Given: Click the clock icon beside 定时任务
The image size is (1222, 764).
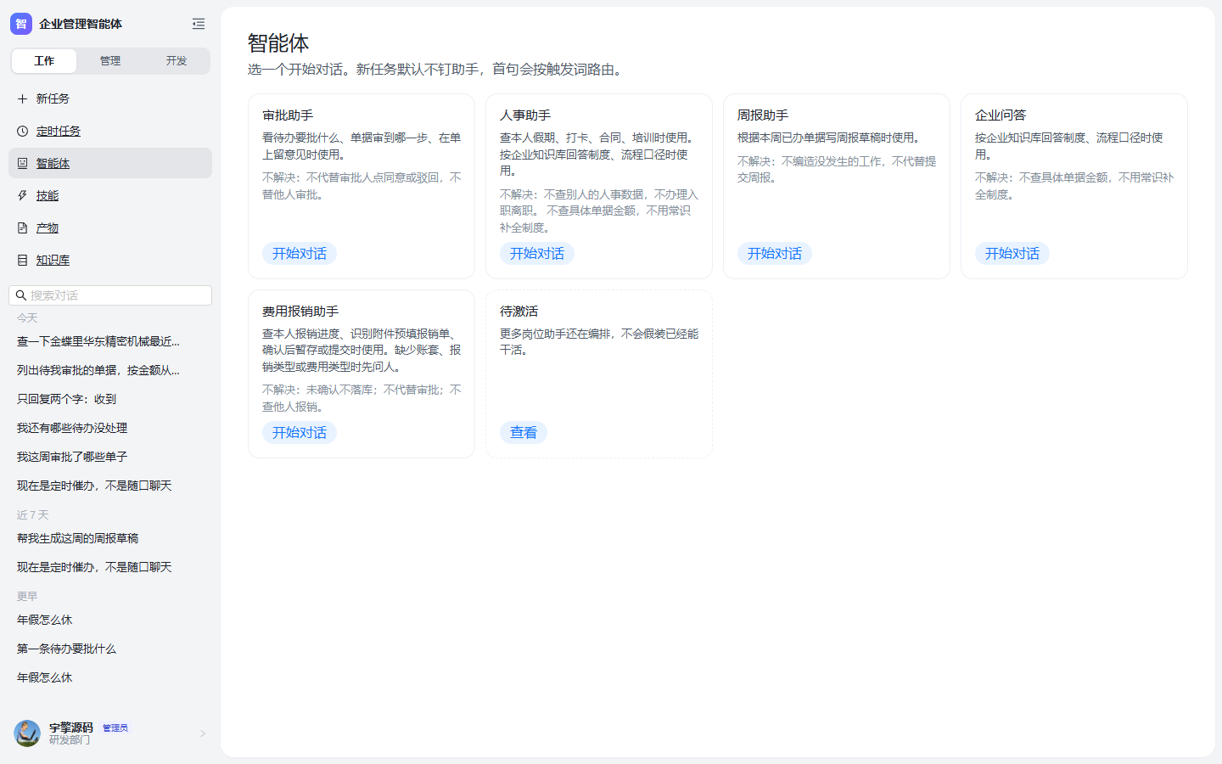Looking at the screenshot, I should (x=22, y=131).
